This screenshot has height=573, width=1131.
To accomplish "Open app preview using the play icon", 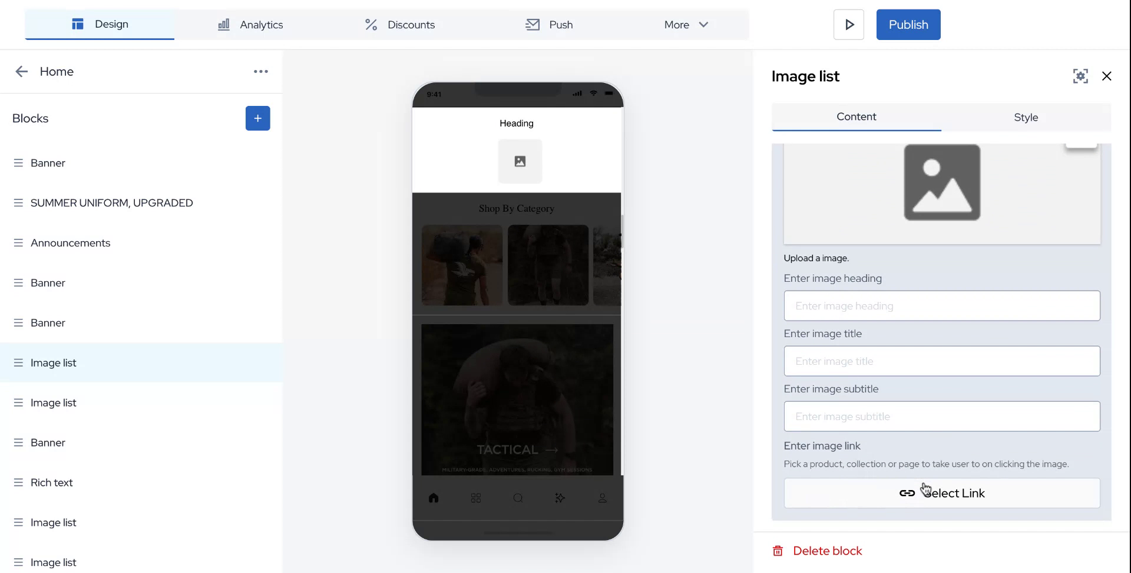I will coord(848,24).
